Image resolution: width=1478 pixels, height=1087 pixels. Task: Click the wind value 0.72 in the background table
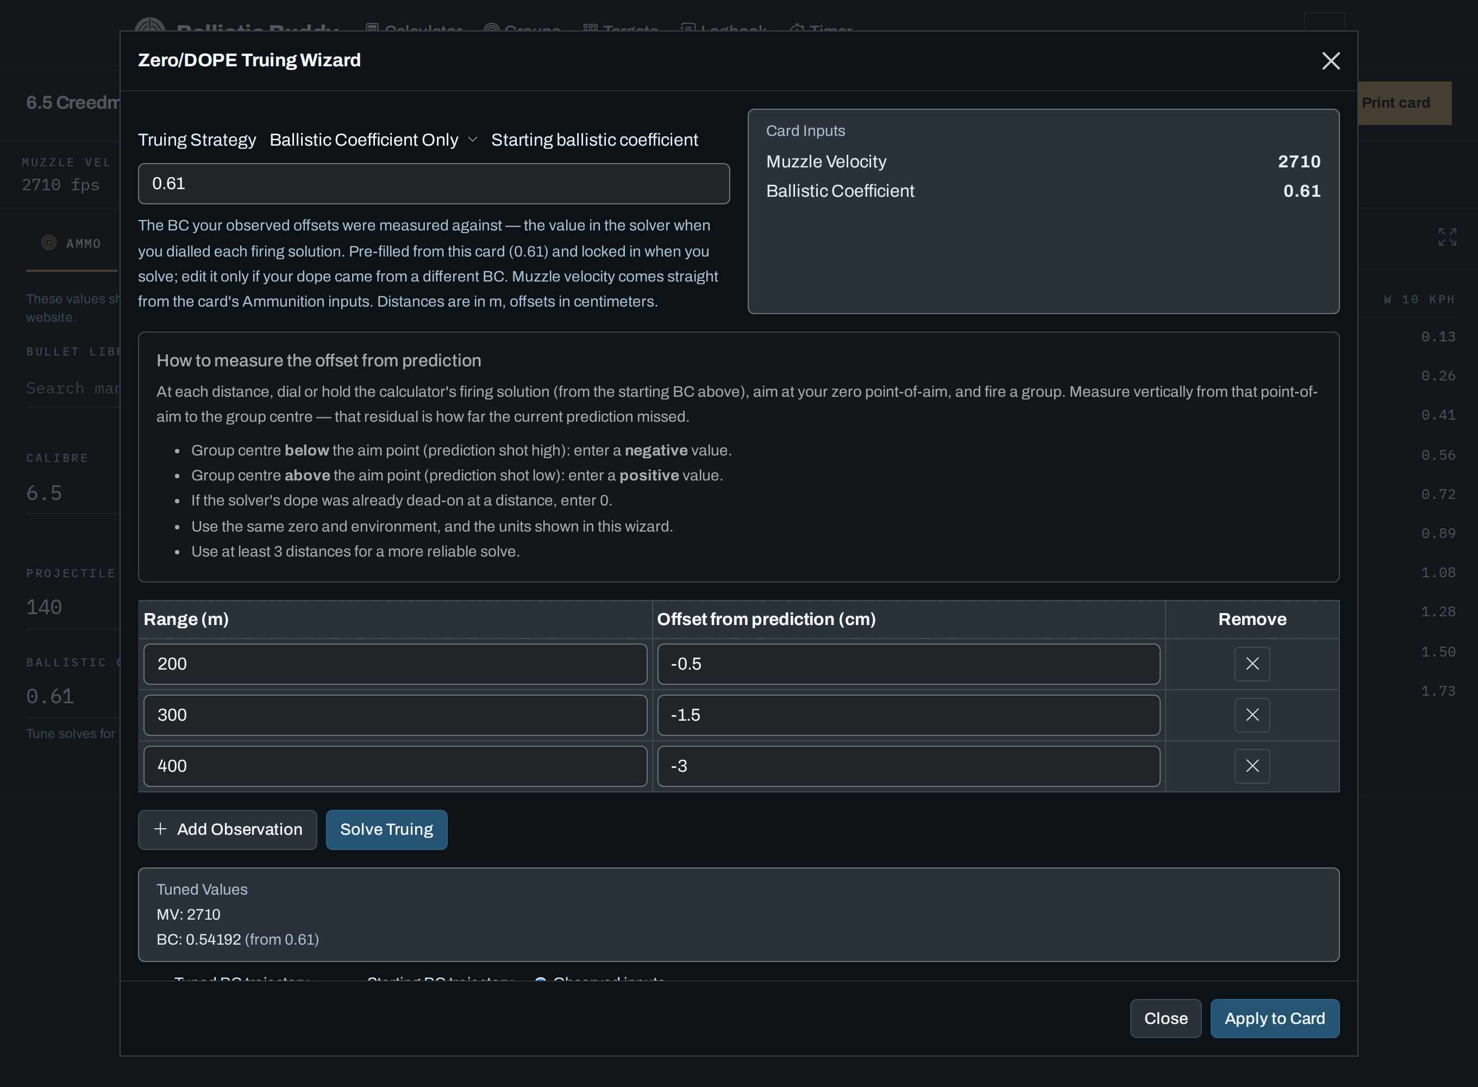(x=1438, y=494)
